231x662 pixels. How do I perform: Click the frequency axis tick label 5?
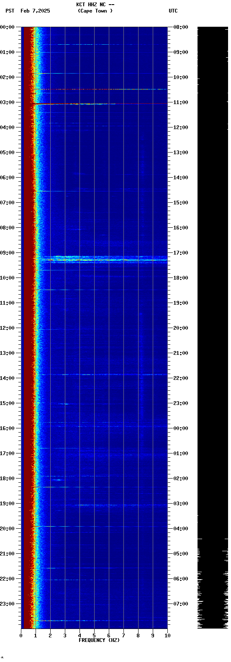click(94, 636)
